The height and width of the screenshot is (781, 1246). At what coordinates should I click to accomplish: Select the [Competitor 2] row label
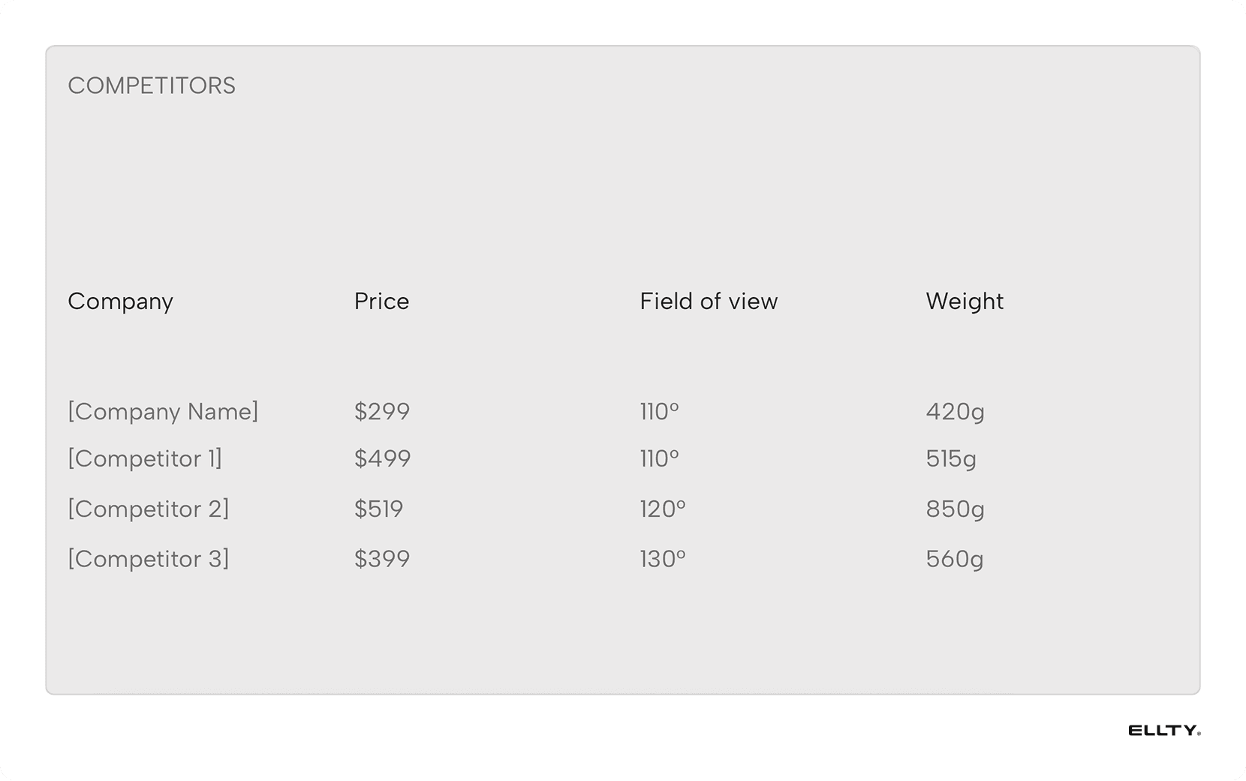[149, 509]
